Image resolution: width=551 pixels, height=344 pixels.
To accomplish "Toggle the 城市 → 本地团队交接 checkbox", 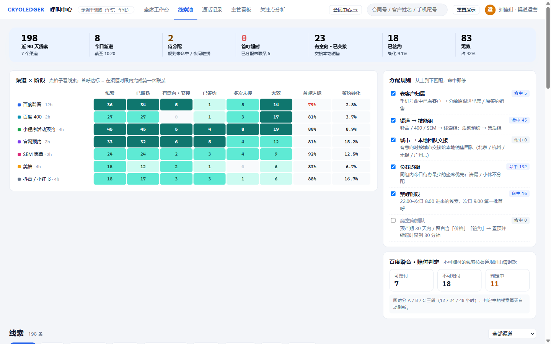I will 393,140.
